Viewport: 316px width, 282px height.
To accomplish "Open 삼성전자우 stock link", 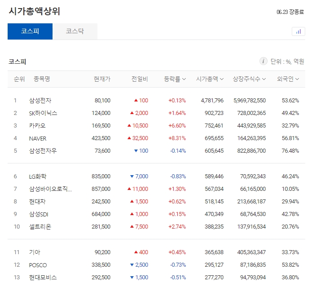I will click(x=43, y=151).
